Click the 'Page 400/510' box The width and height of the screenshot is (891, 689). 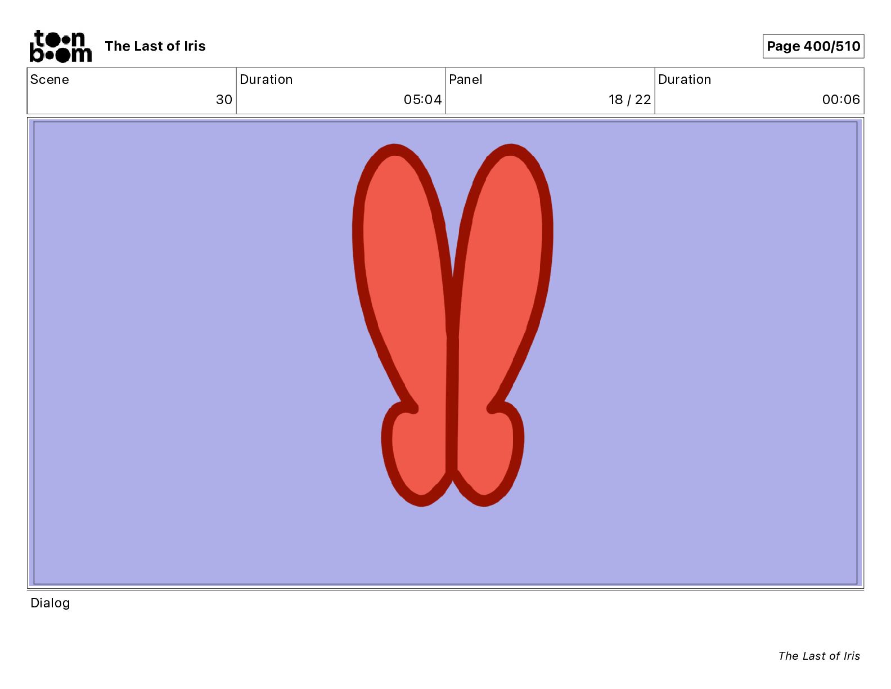click(813, 46)
